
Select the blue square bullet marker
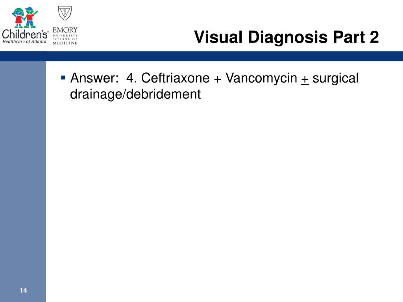point(63,77)
